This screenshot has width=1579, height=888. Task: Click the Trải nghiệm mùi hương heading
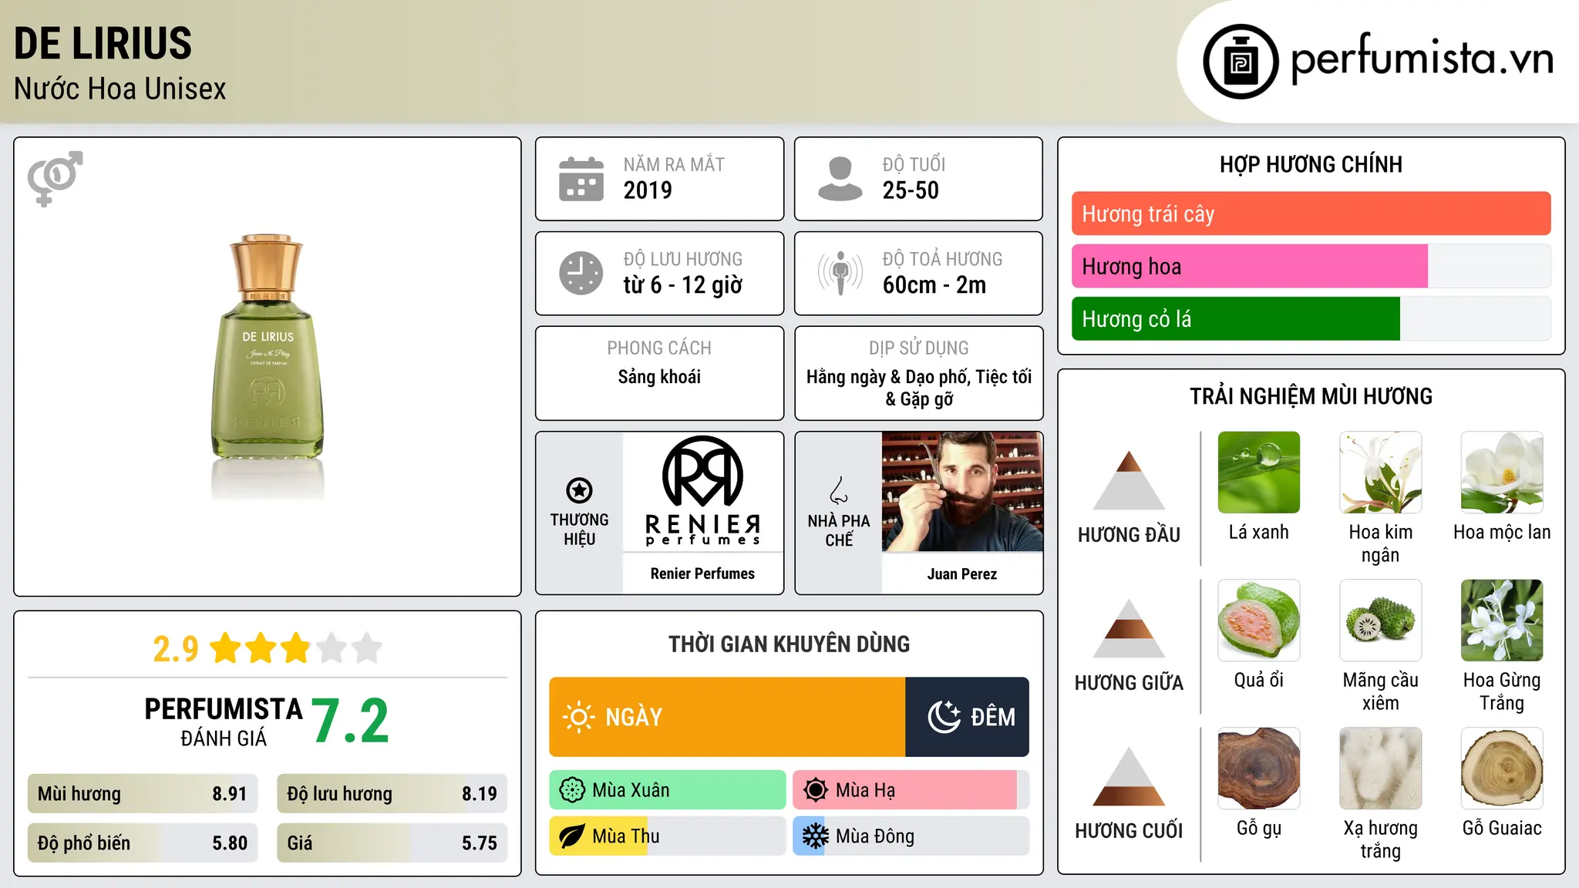(1311, 396)
